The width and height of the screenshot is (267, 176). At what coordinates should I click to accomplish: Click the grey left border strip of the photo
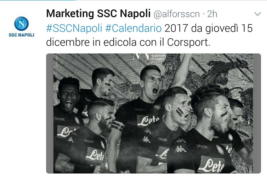[x=50, y=114]
